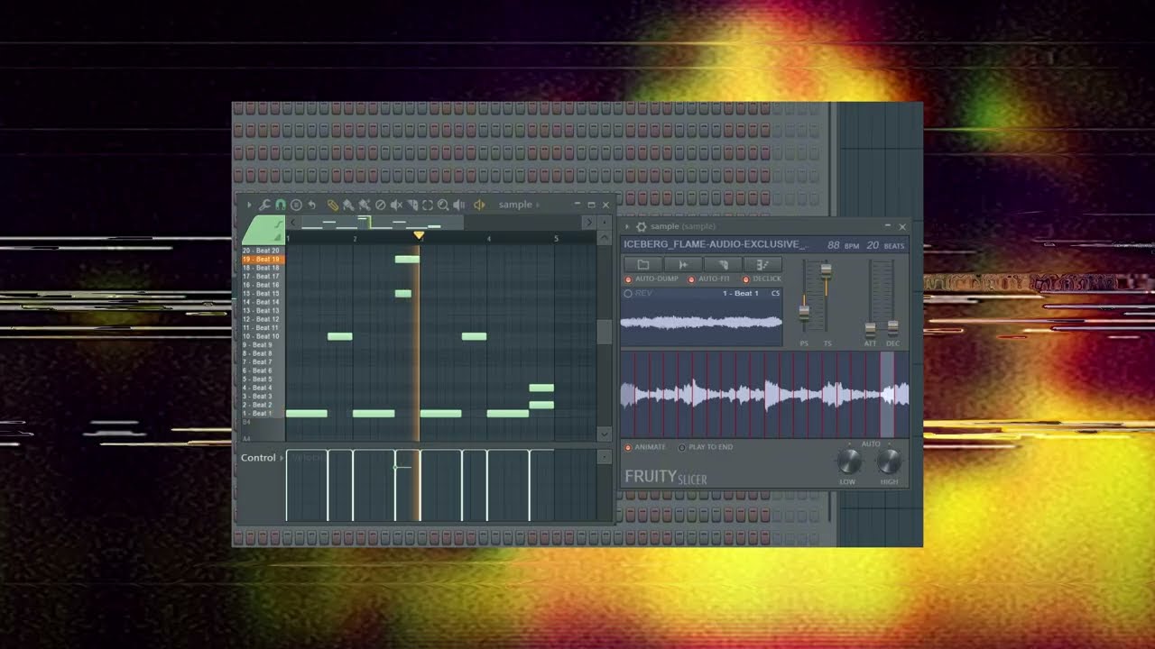This screenshot has height=649, width=1155.
Task: Click the region tools button in Slicer
Action: [x=723, y=264]
